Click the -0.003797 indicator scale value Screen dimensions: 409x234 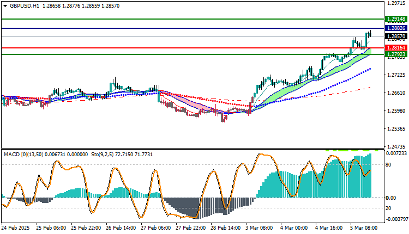click(396, 219)
